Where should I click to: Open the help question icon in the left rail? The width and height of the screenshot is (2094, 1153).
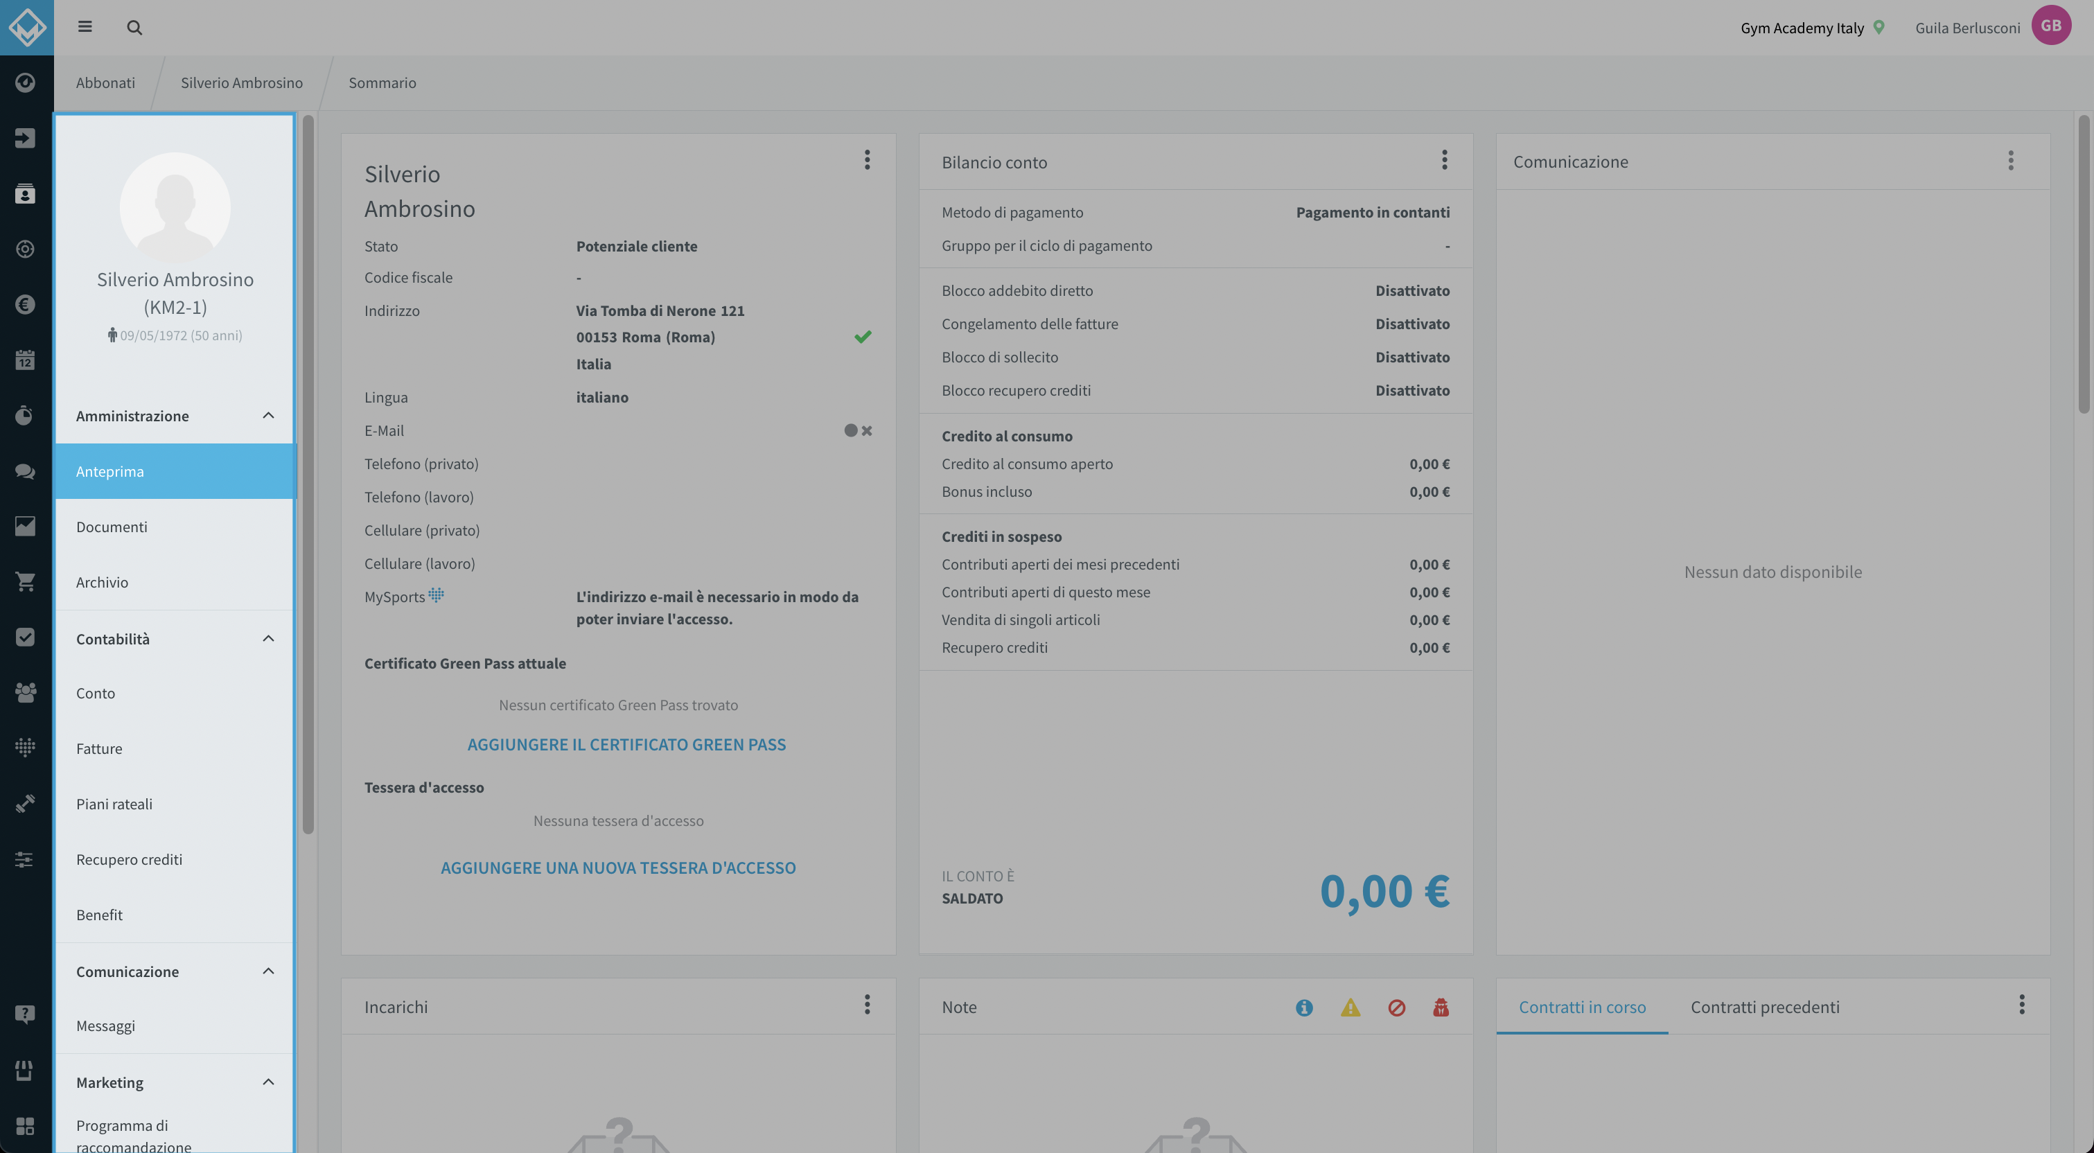coord(25,1014)
